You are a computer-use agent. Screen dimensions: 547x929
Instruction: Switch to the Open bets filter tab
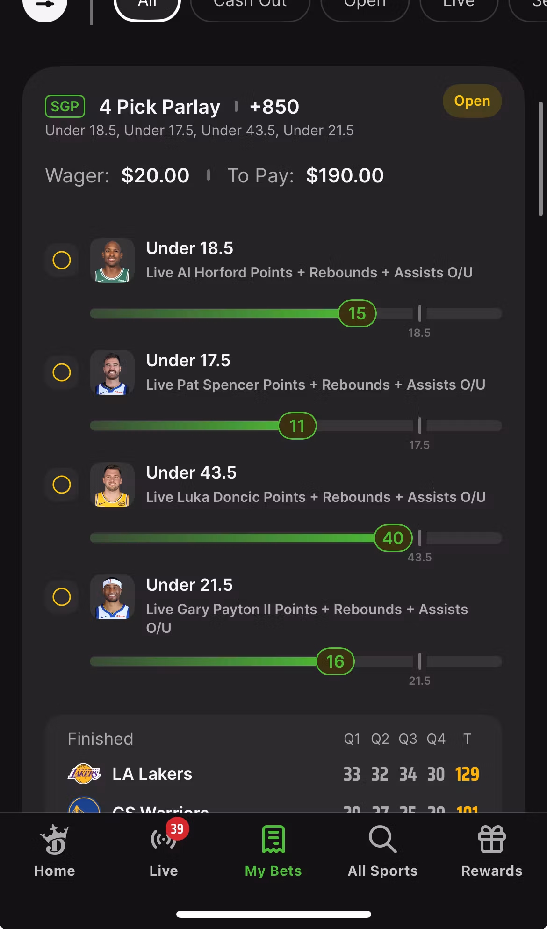point(365,6)
